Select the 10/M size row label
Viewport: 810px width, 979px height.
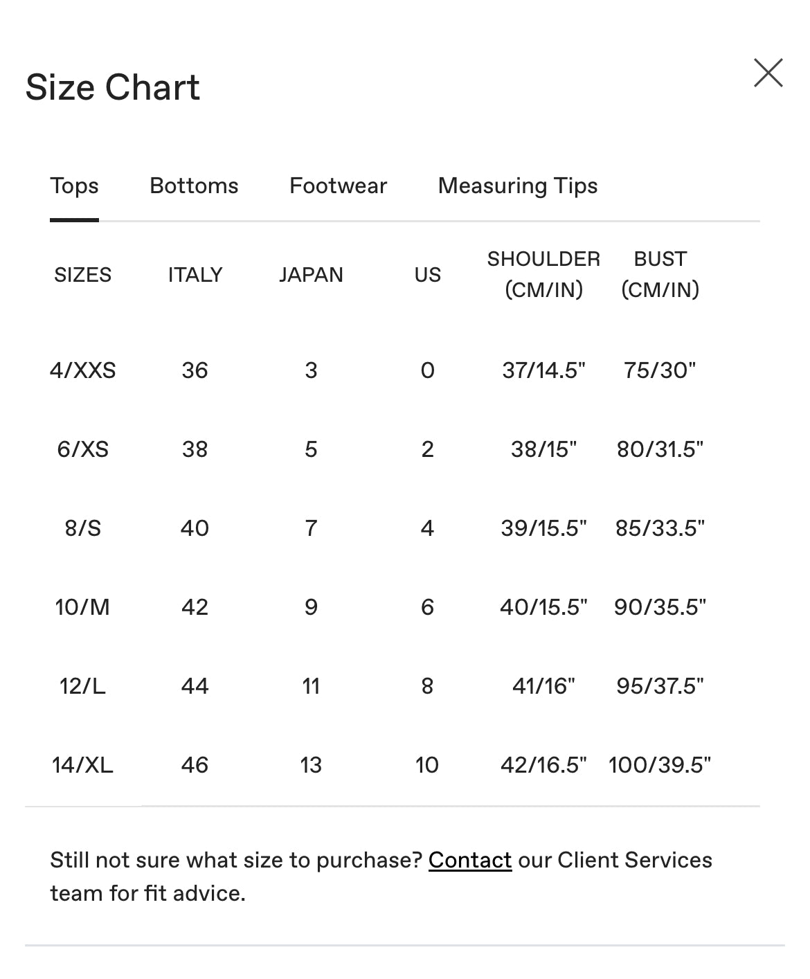(x=82, y=607)
